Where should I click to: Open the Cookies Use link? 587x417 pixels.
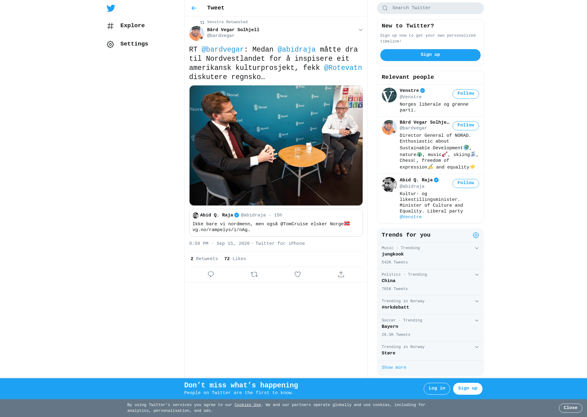point(248,405)
